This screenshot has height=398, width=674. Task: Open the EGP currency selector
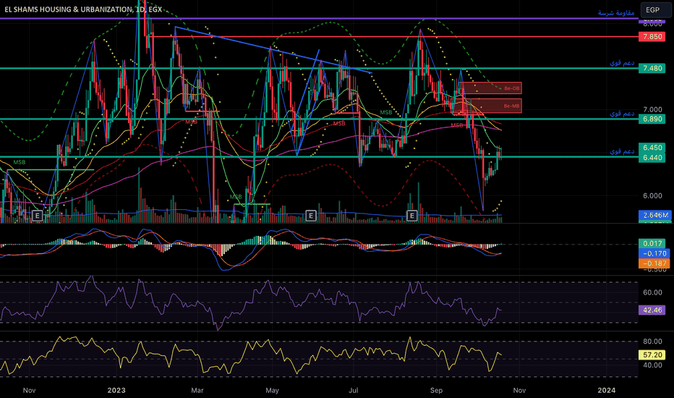655,9
